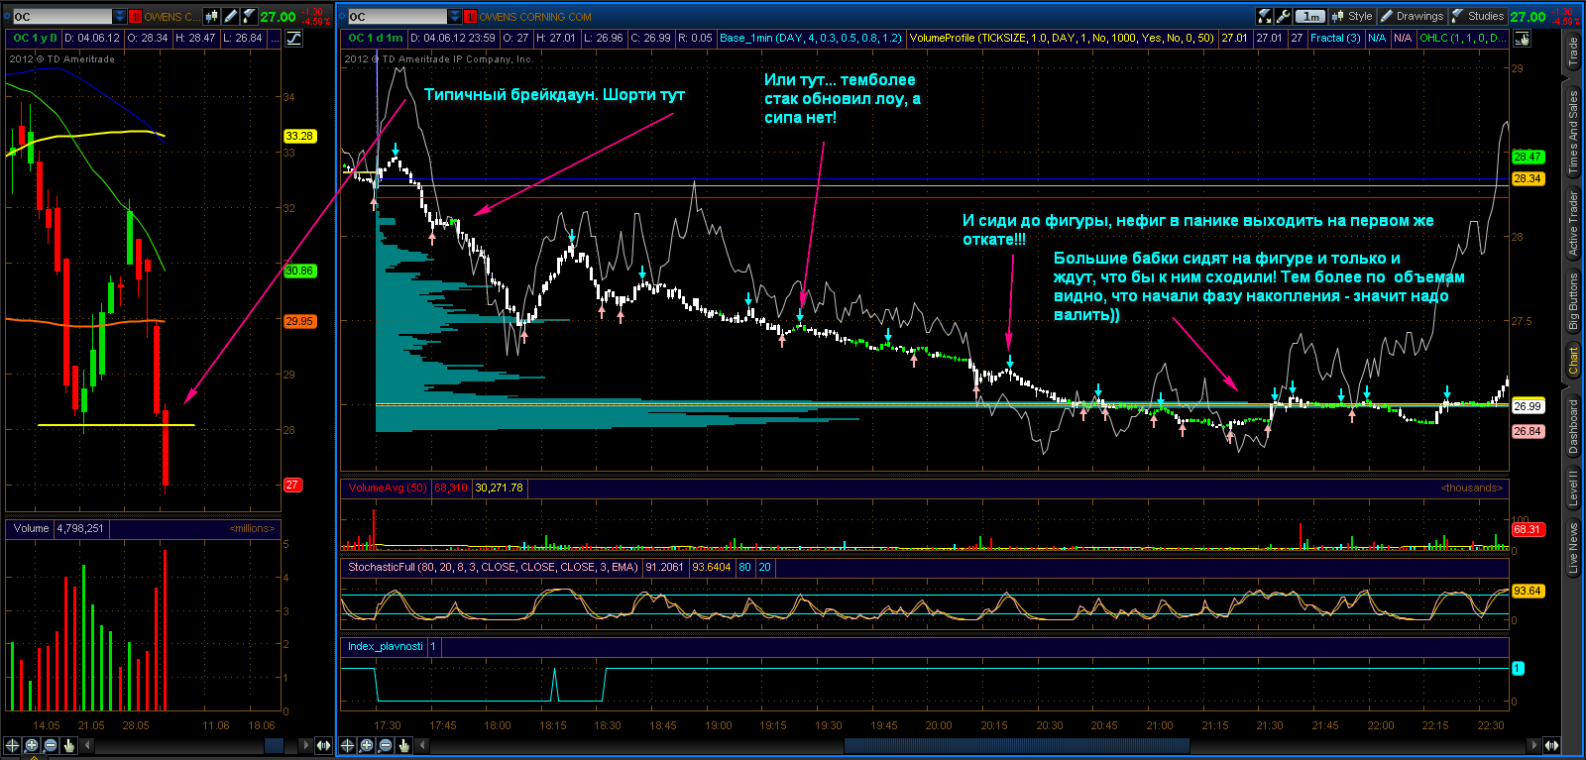Switch to the Live News sidebar tab

point(1572,548)
